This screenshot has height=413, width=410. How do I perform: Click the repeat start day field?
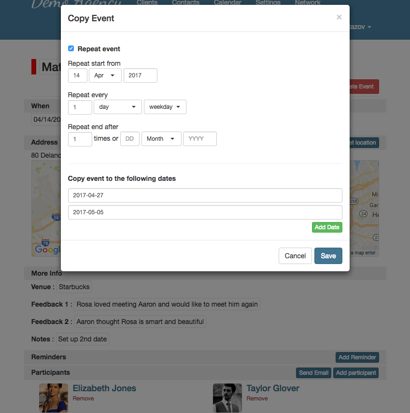pos(77,75)
